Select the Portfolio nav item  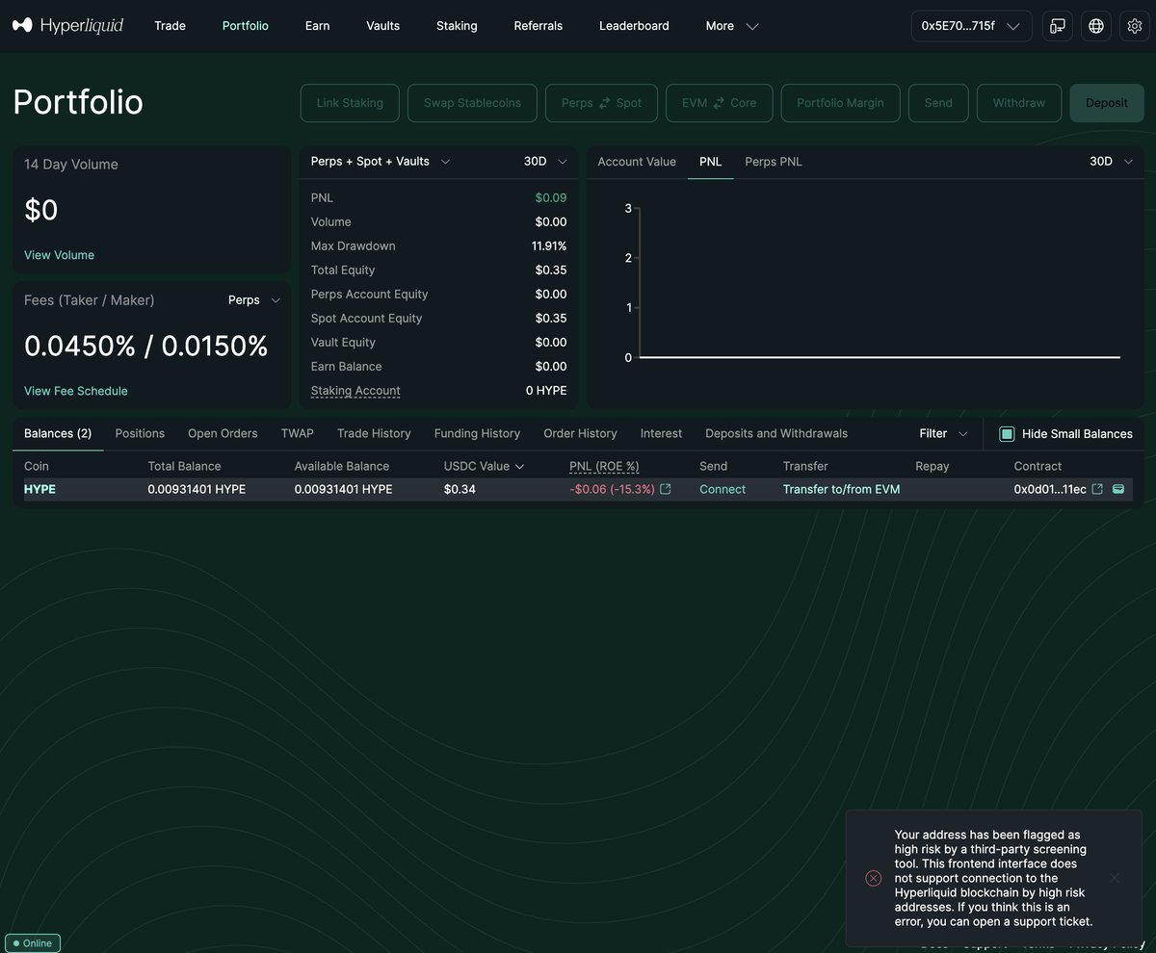click(245, 26)
